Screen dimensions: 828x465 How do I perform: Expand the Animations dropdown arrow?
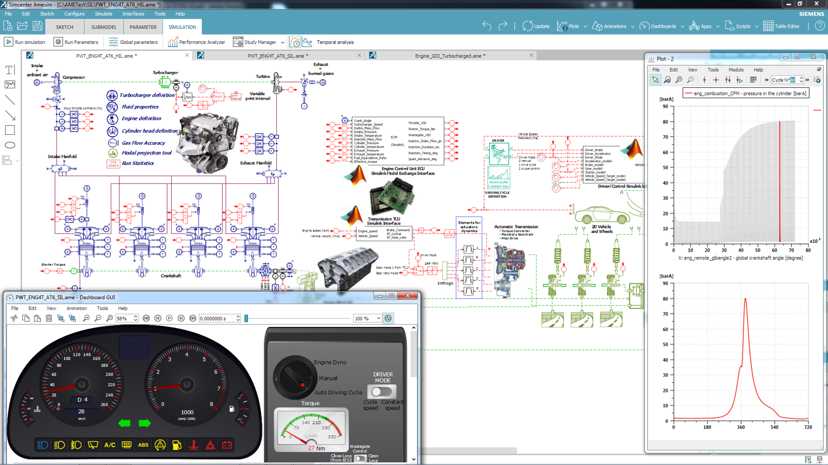[632, 26]
